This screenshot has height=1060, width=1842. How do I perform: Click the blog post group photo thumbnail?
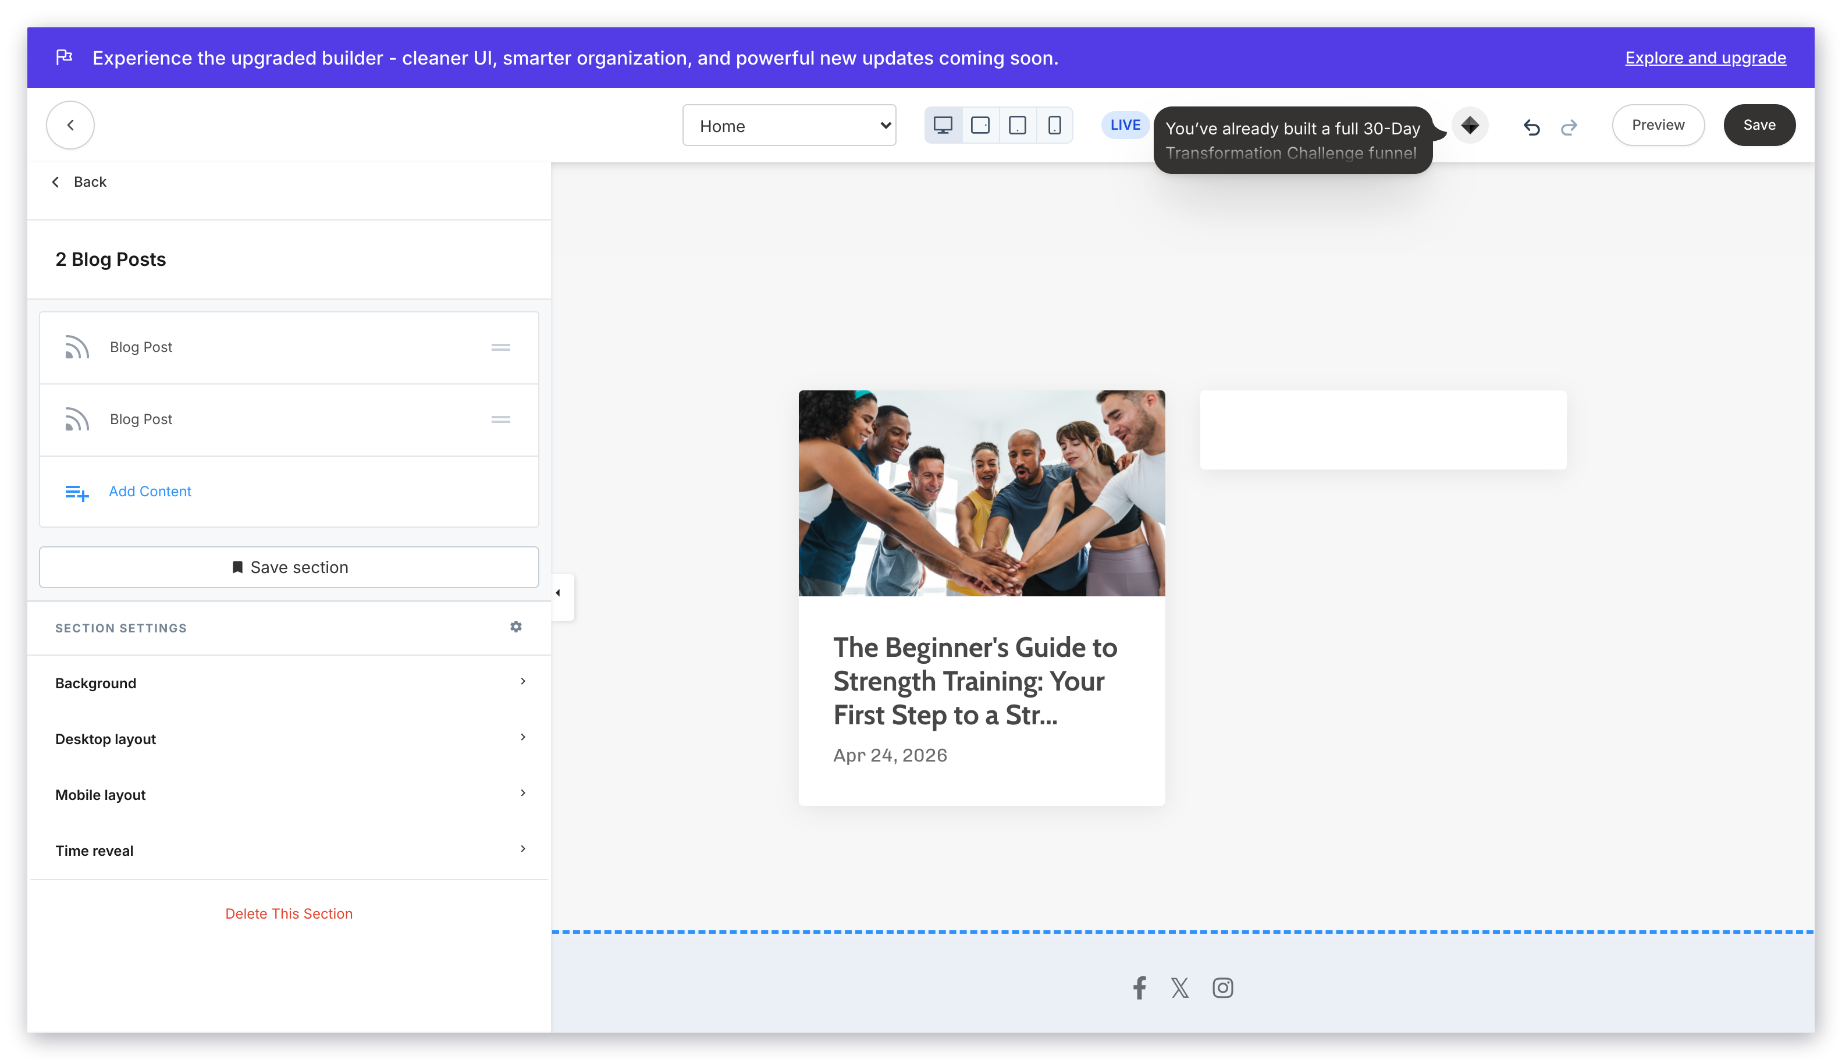pyautogui.click(x=982, y=493)
